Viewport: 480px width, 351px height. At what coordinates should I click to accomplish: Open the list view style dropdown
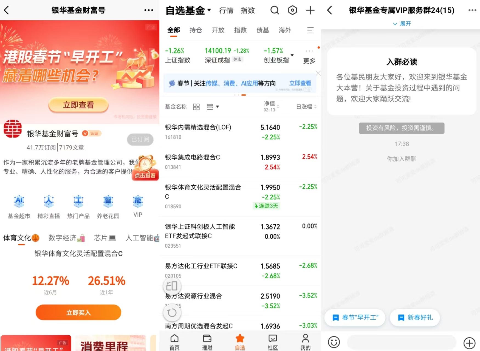213,107
